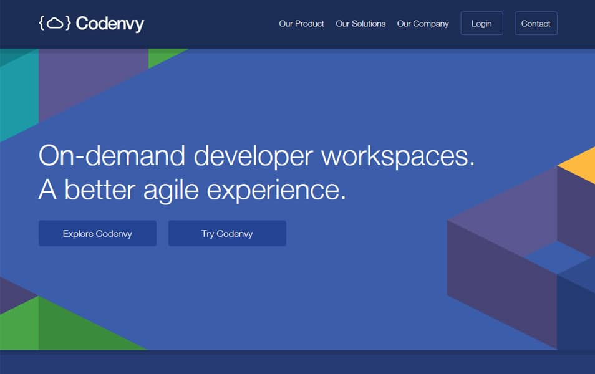Open the Our Product menu
Screen dimensions: 595x374
coord(301,24)
